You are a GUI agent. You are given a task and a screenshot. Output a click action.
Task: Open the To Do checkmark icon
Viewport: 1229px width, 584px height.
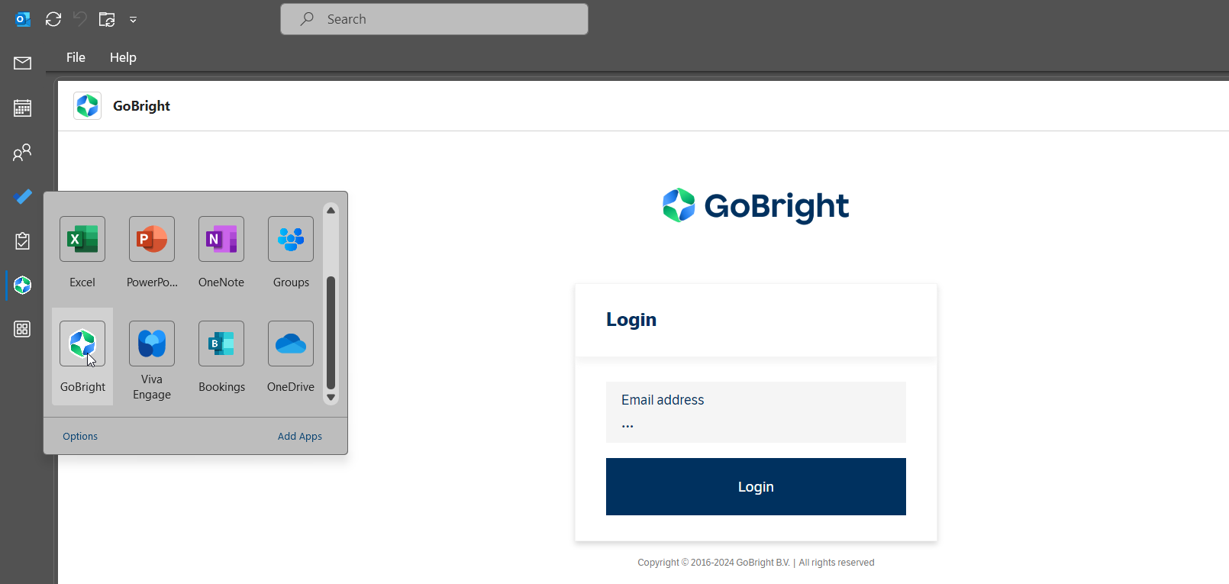tap(23, 197)
